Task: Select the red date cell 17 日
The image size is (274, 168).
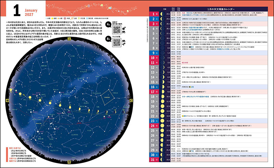Action: click(x=154, y=92)
